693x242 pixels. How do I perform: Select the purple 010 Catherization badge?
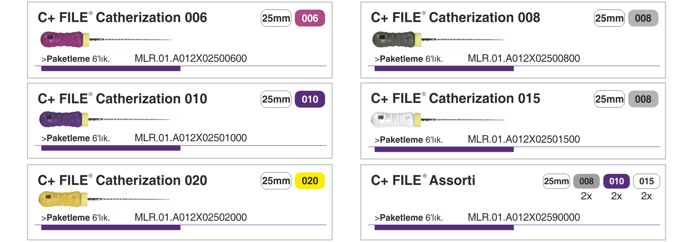310,99
